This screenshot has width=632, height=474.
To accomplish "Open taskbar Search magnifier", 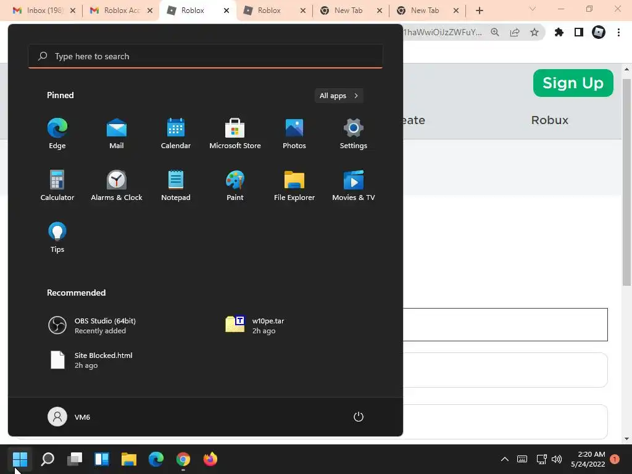I will click(48, 459).
